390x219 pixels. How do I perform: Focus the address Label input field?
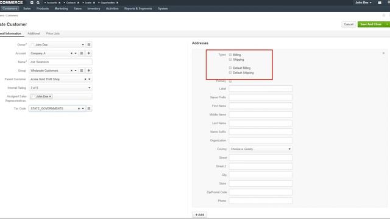click(260, 89)
